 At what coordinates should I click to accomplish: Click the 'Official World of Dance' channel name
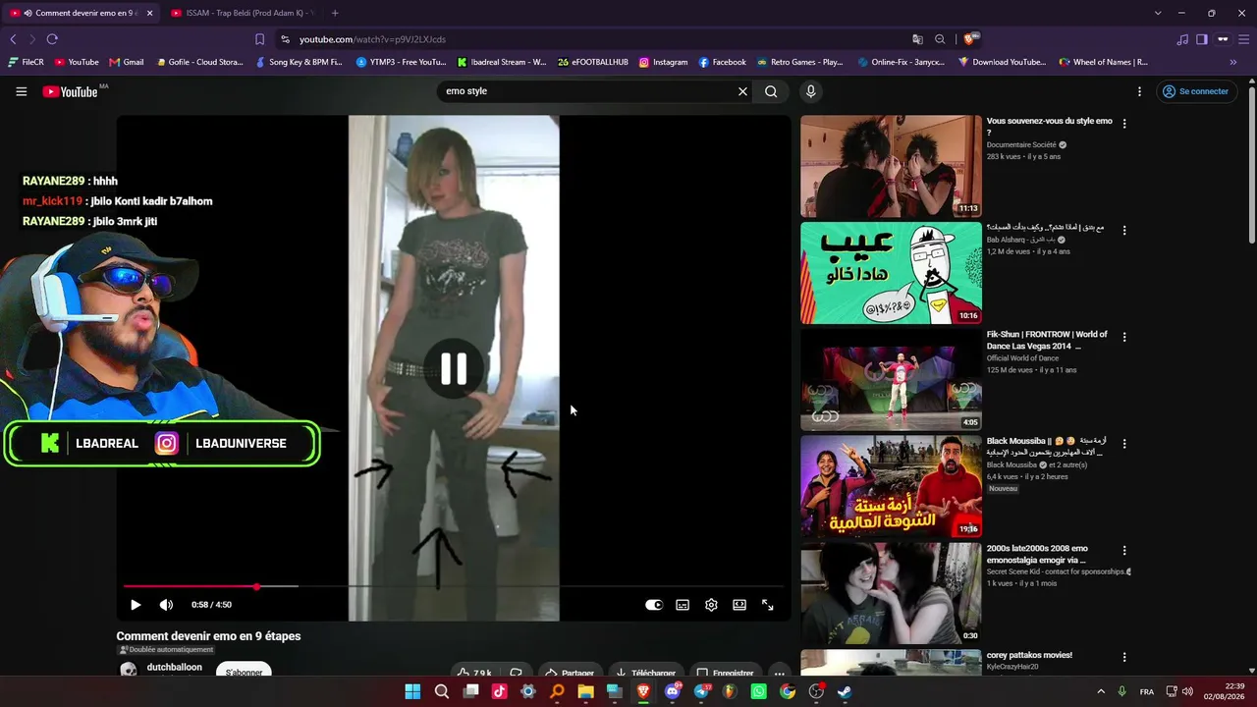click(1022, 358)
